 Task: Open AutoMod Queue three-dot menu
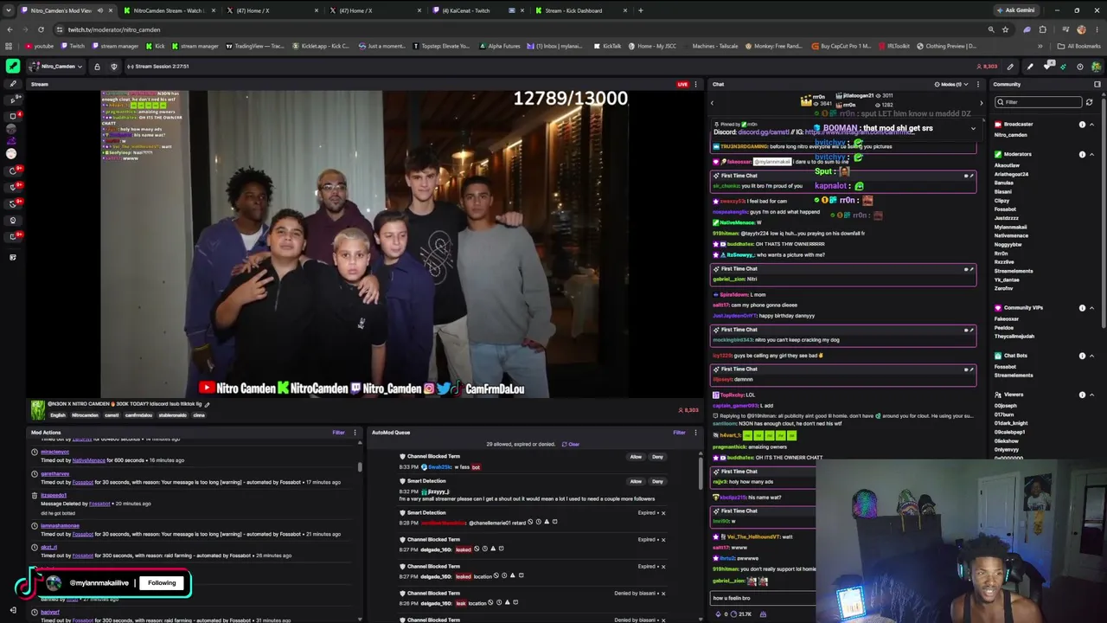695,433
